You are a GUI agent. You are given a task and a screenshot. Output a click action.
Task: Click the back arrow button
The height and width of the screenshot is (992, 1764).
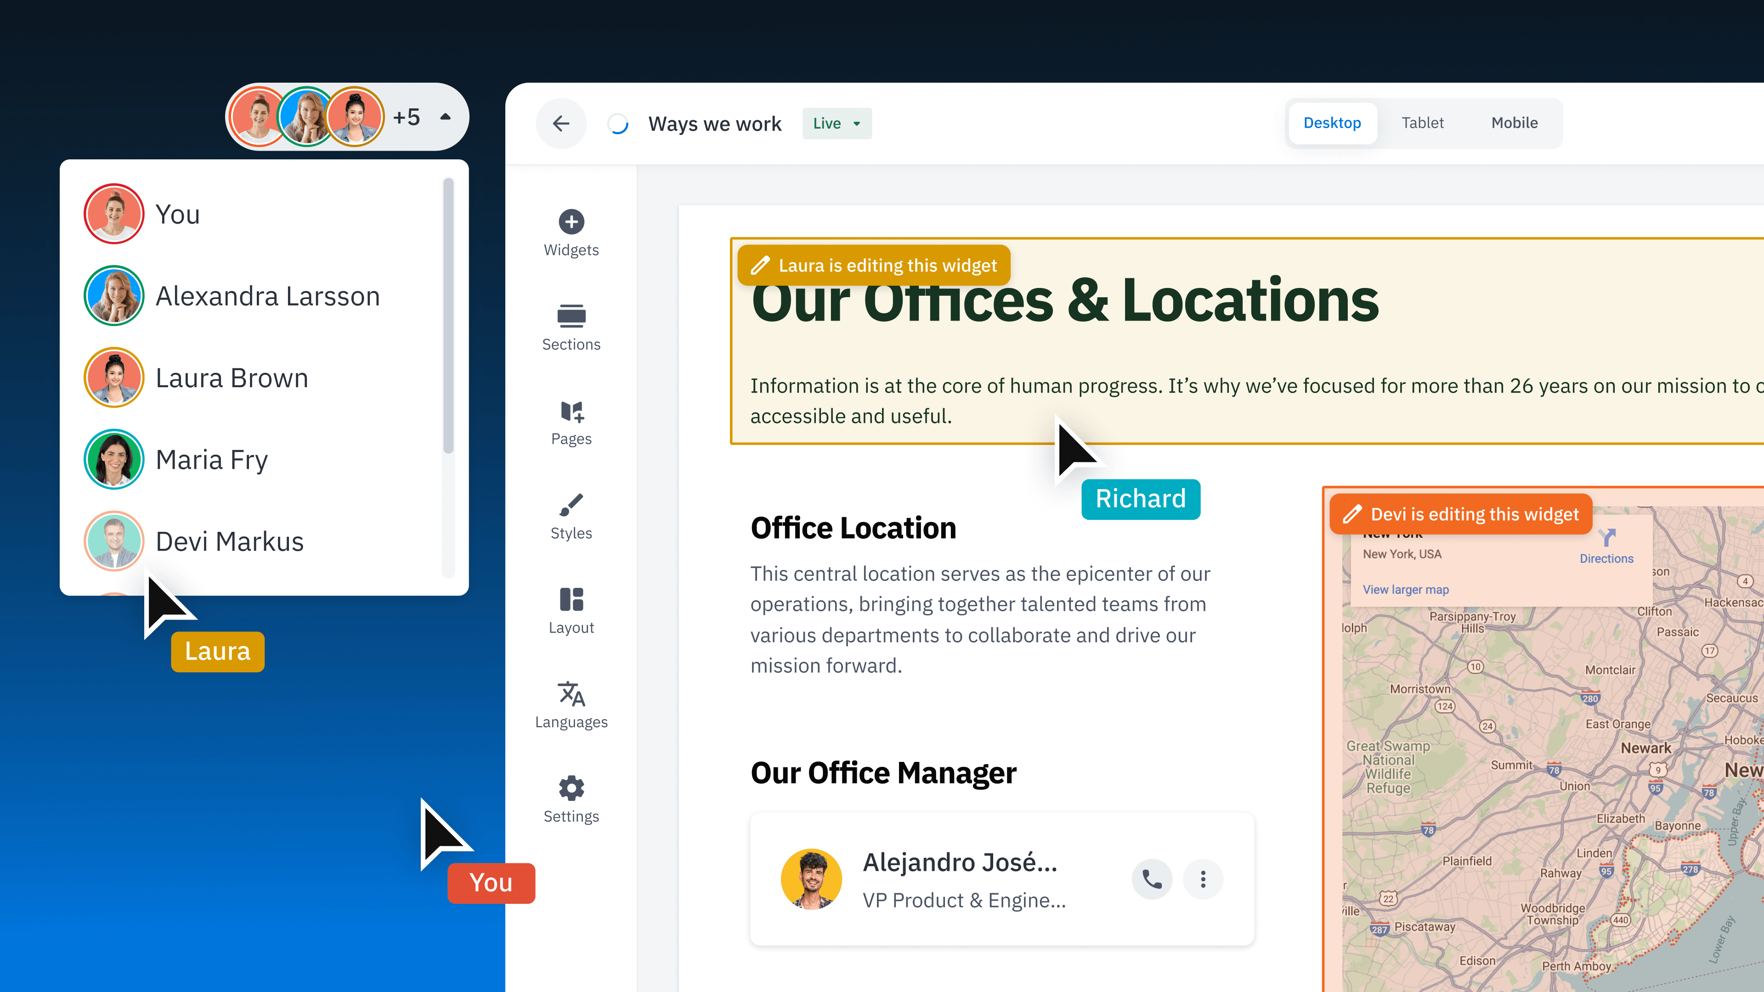pos(561,123)
